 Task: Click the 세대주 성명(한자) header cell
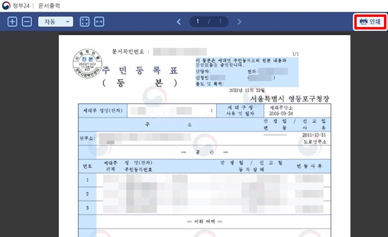103,110
